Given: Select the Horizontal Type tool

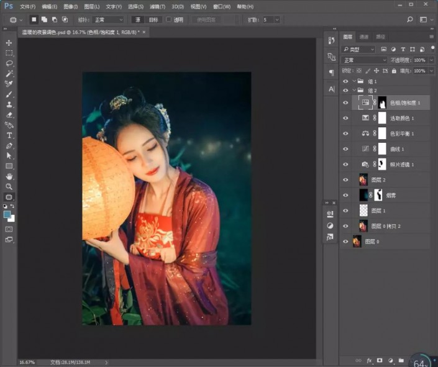Looking at the screenshot, I should pos(9,135).
